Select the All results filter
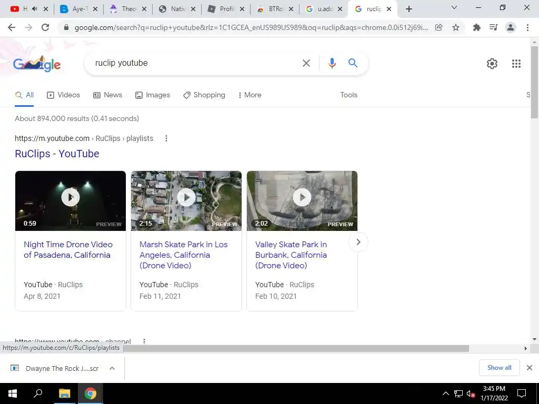 (x=24, y=95)
